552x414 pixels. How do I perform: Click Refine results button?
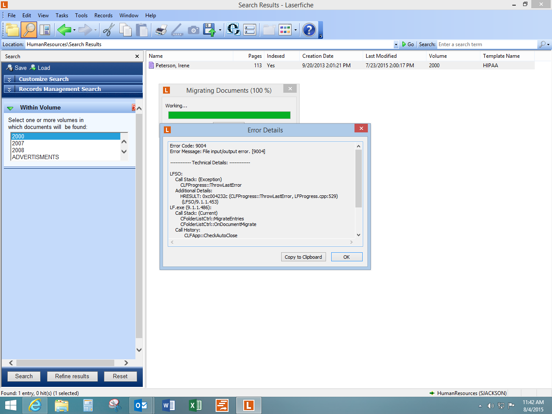point(72,376)
